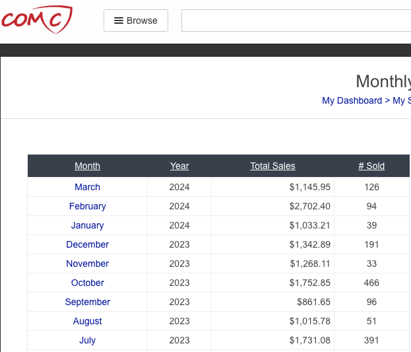This screenshot has height=352, width=411.
Task: Click the 466 sold count cell
Action: point(371,283)
